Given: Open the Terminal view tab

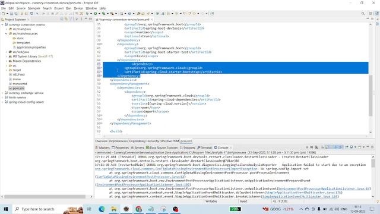Looking at the screenshot, I should [204, 147].
